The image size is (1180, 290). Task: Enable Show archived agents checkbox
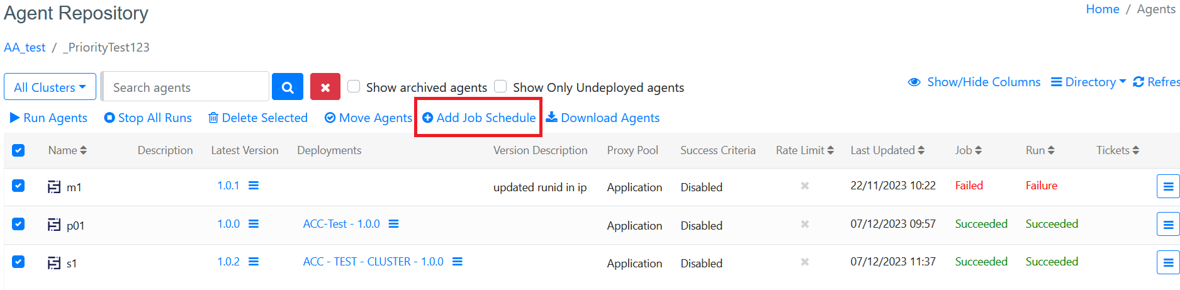pyautogui.click(x=354, y=86)
